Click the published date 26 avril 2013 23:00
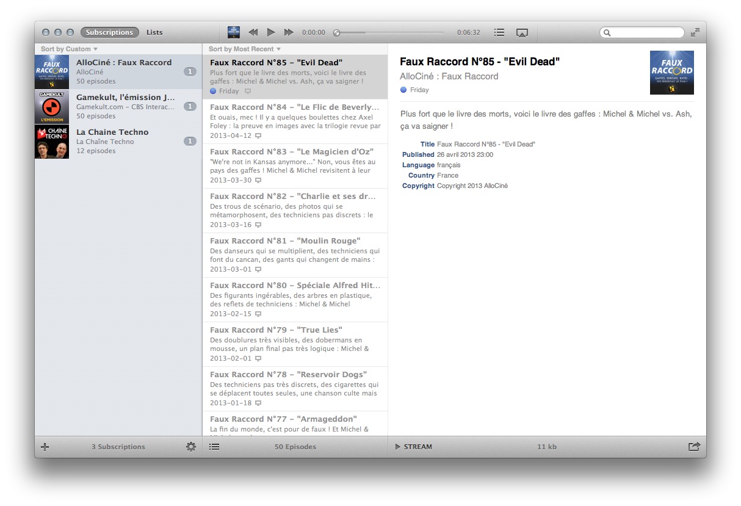The width and height of the screenshot is (741, 506). (x=465, y=155)
